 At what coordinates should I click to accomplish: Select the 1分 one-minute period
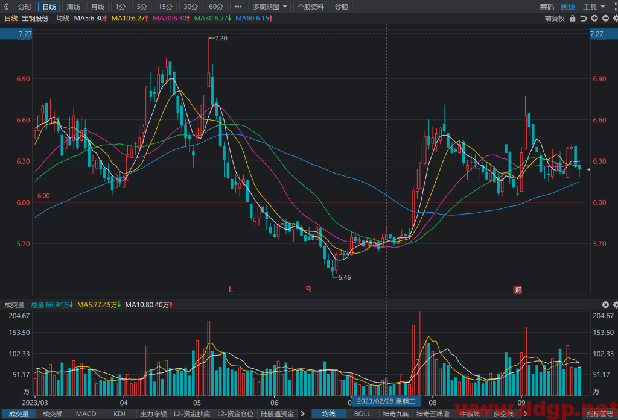(120, 7)
